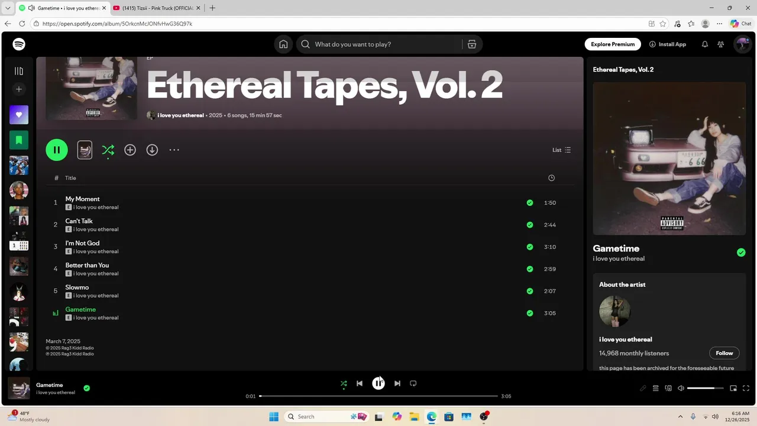Open Liked Songs heart tile in sidebar
The image size is (757, 426).
(19, 115)
